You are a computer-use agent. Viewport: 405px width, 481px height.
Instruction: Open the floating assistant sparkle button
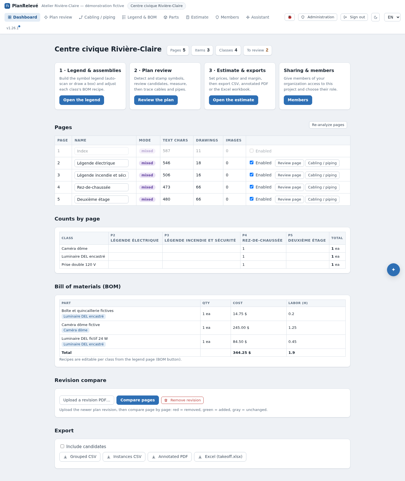pyautogui.click(x=393, y=270)
